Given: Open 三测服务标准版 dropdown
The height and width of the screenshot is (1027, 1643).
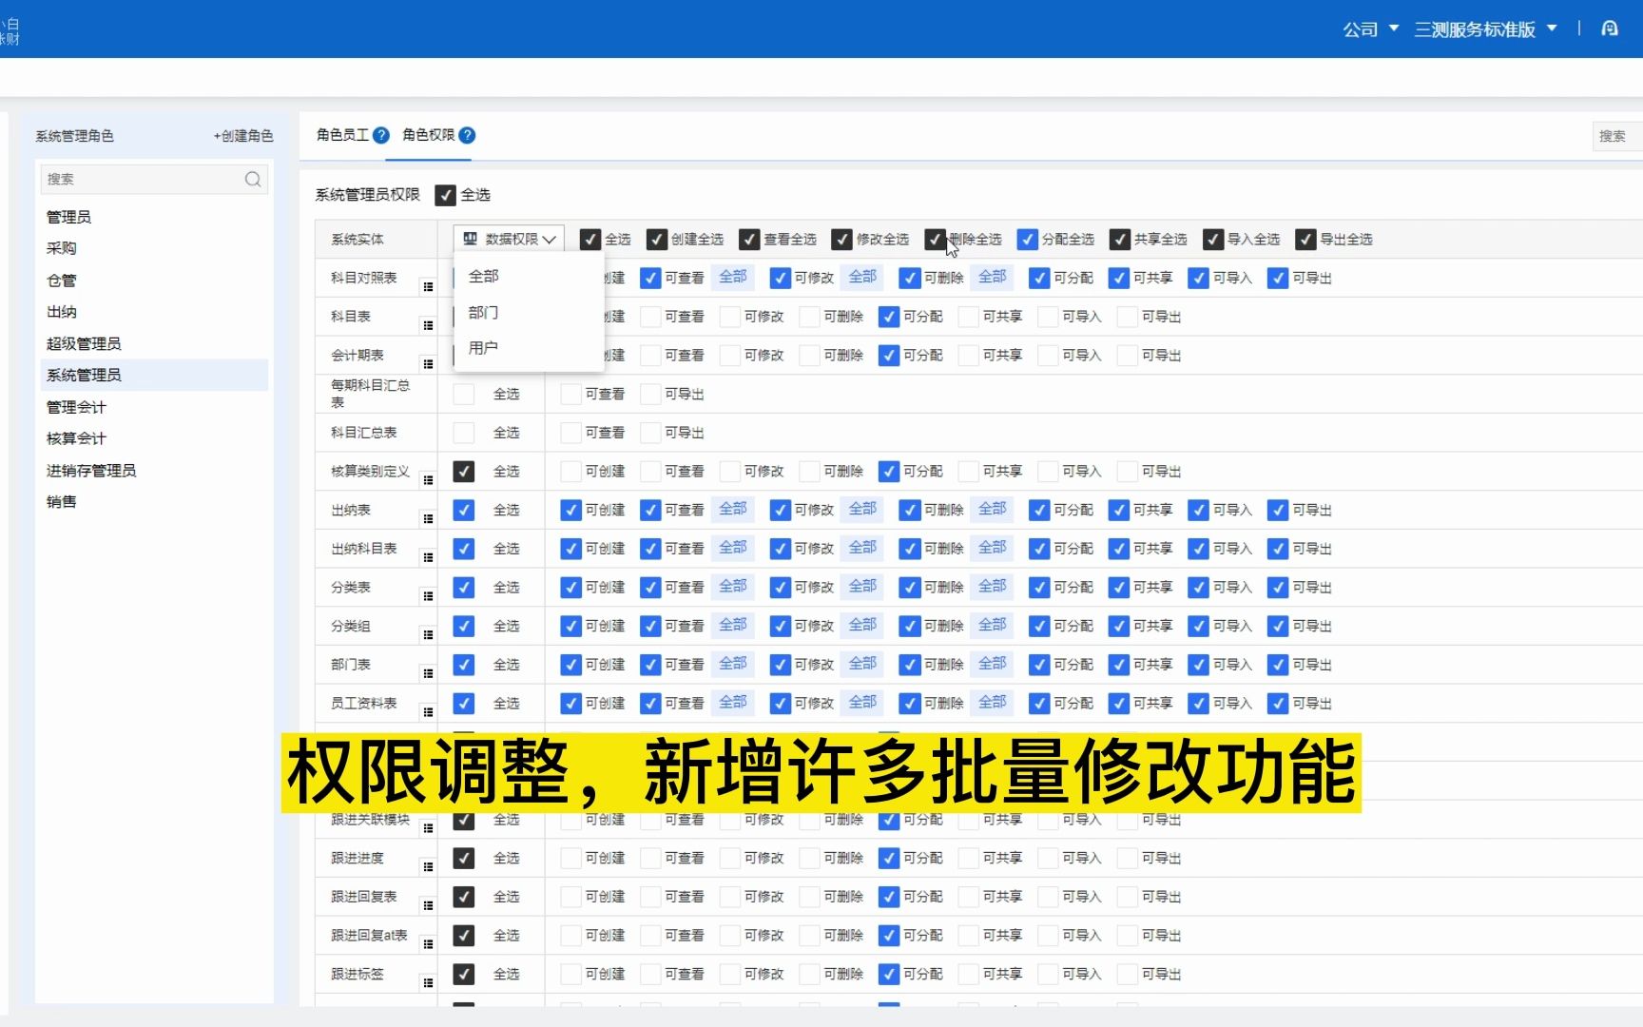Looking at the screenshot, I should (x=1485, y=29).
